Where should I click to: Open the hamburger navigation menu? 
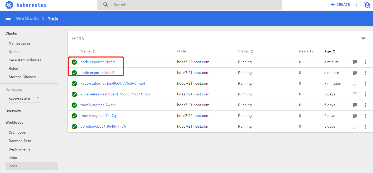click(8, 18)
